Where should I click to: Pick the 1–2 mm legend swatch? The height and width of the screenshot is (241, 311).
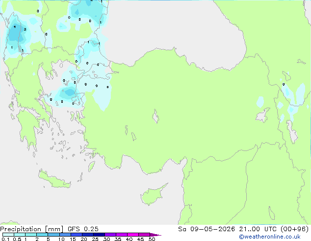[31, 235]
